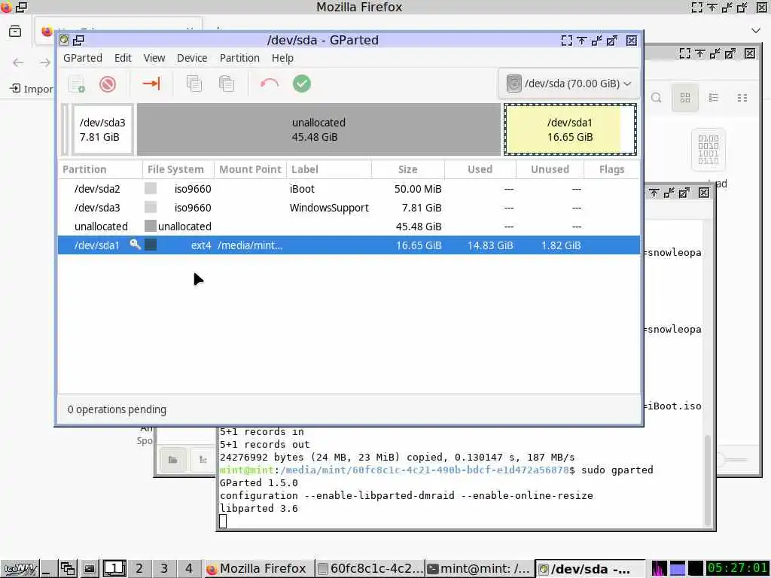This screenshot has width=771, height=578.
Task: Select the unallocated row in the partition list
Action: pos(349,226)
